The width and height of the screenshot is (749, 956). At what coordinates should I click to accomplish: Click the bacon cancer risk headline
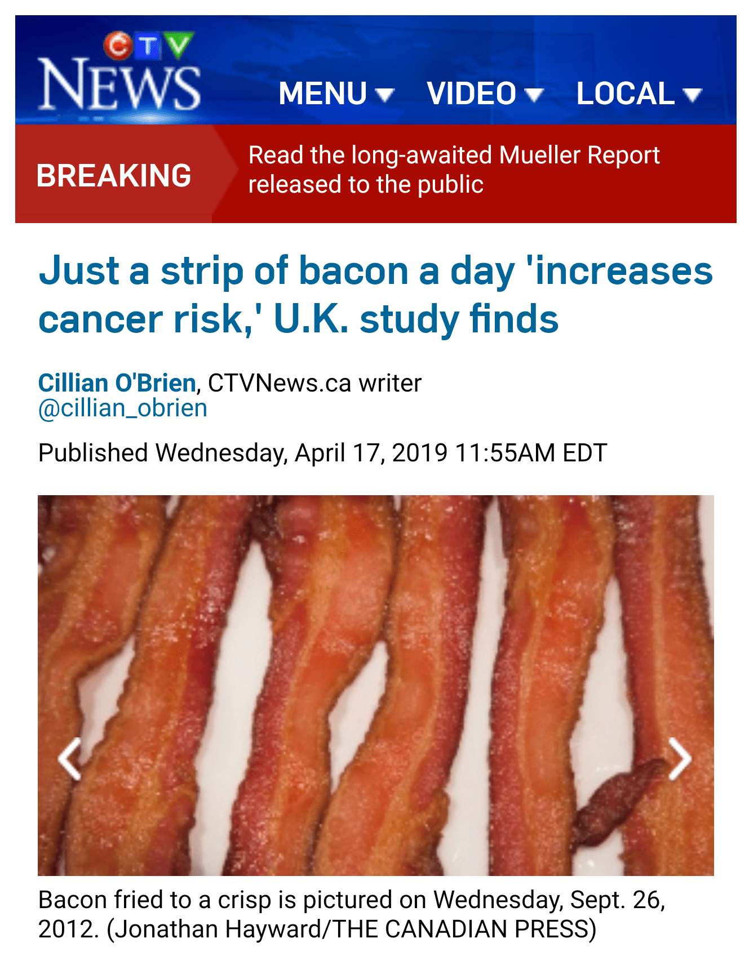click(x=375, y=295)
